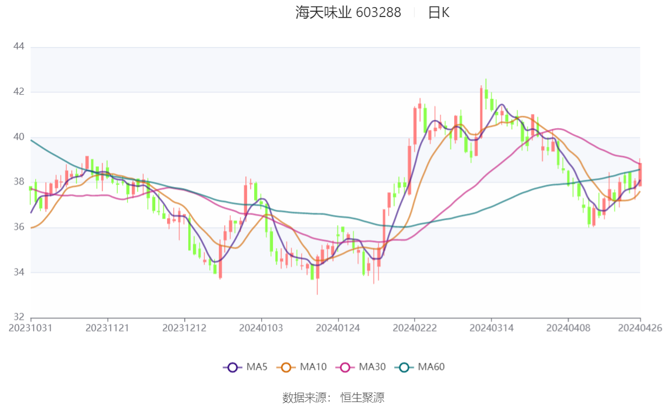
Task: Click the 20240426 x-axis date label
Action: [x=640, y=328]
